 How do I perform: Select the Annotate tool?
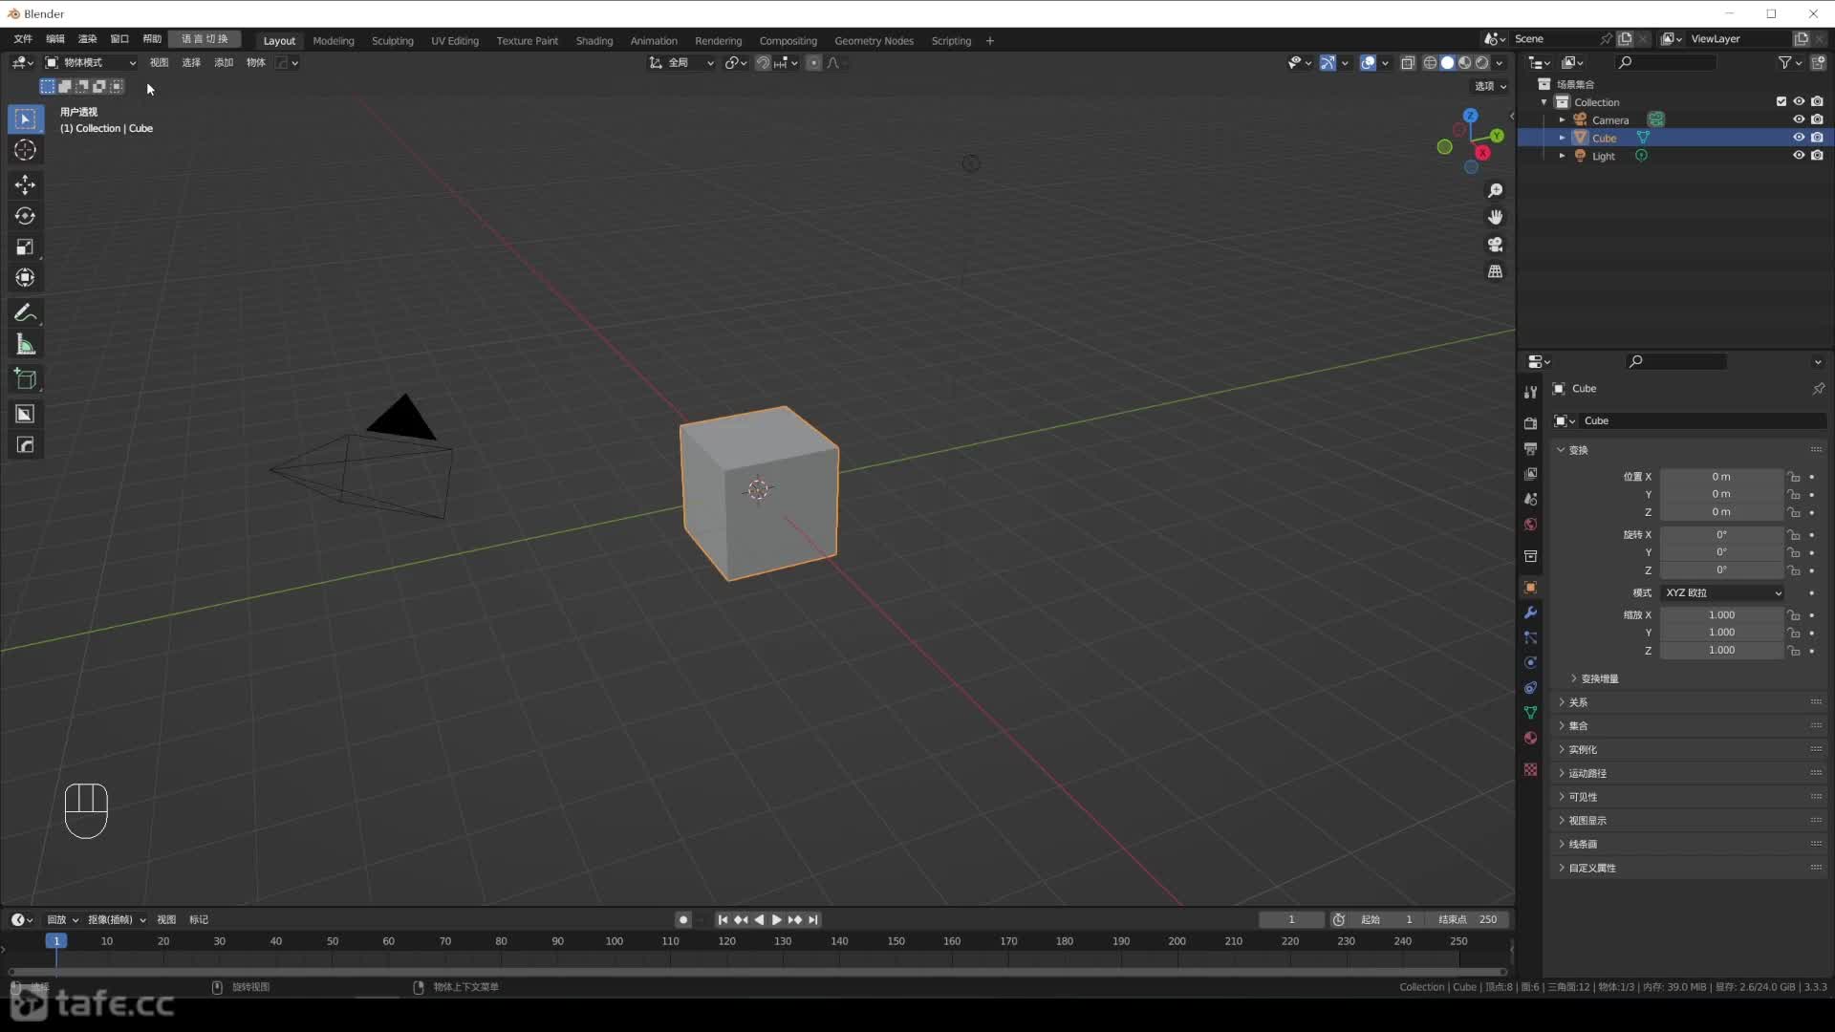(25, 312)
